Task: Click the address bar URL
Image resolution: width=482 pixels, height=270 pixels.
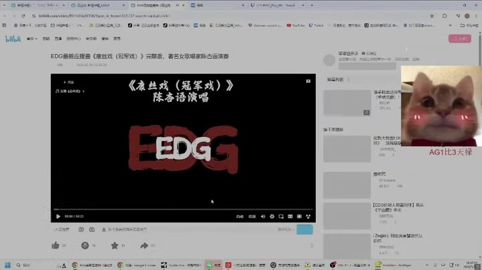Action: point(105,15)
